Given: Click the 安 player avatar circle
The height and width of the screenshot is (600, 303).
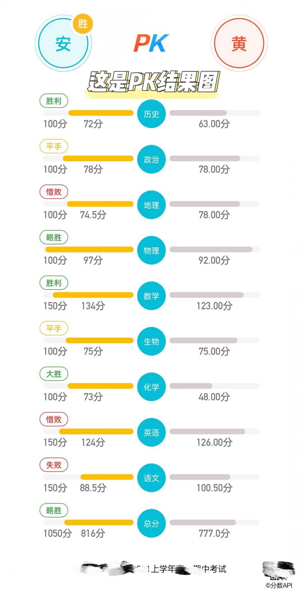Looking at the screenshot, I should 63,44.
